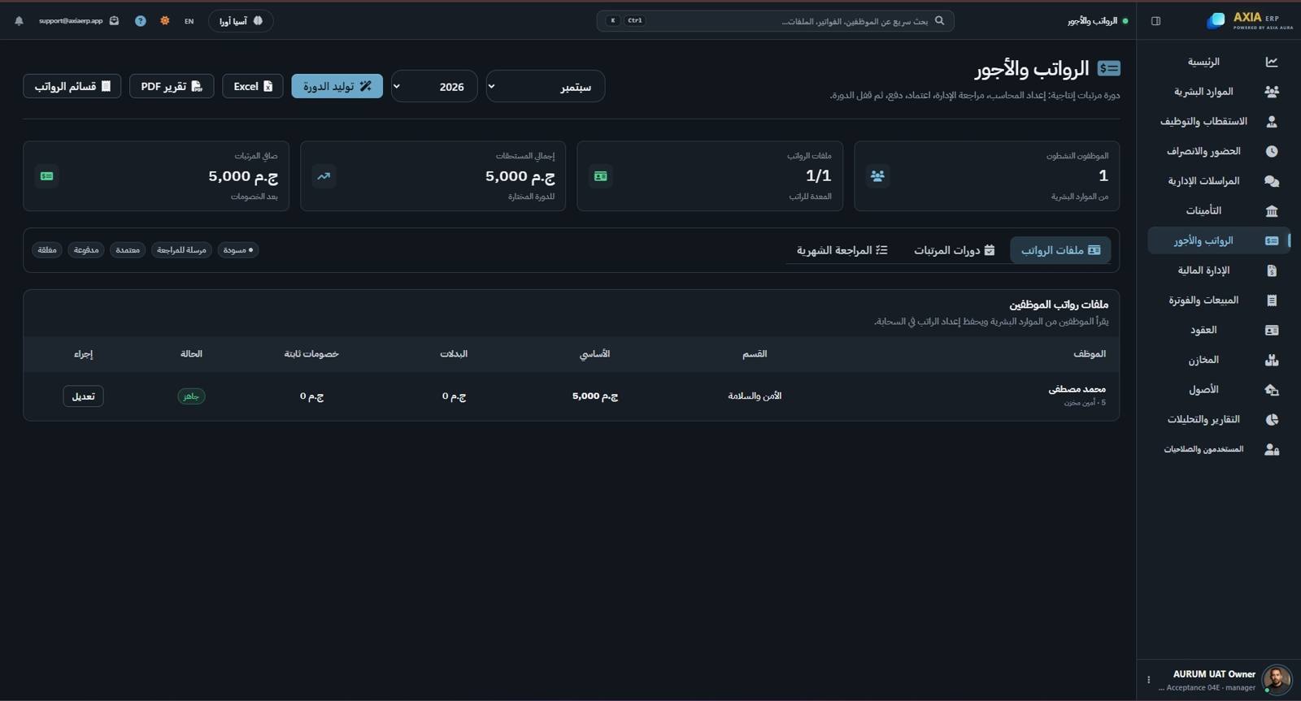Switch language to EN
Screen dimensions: 1301x701
click(x=189, y=21)
